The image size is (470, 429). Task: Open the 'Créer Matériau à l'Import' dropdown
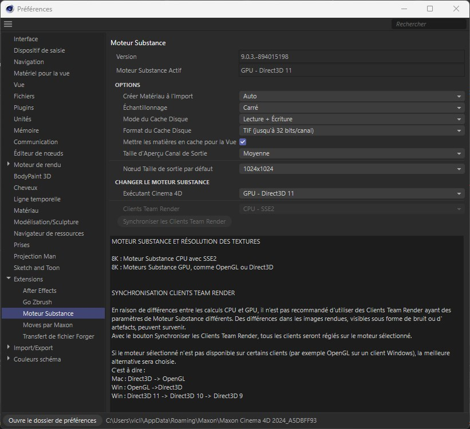point(351,96)
